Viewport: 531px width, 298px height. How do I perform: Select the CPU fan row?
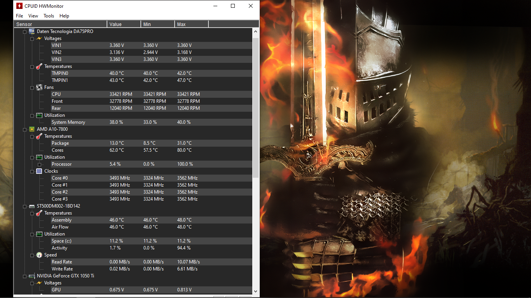(x=152, y=94)
